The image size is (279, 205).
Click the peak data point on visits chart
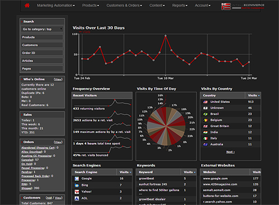(165, 36)
